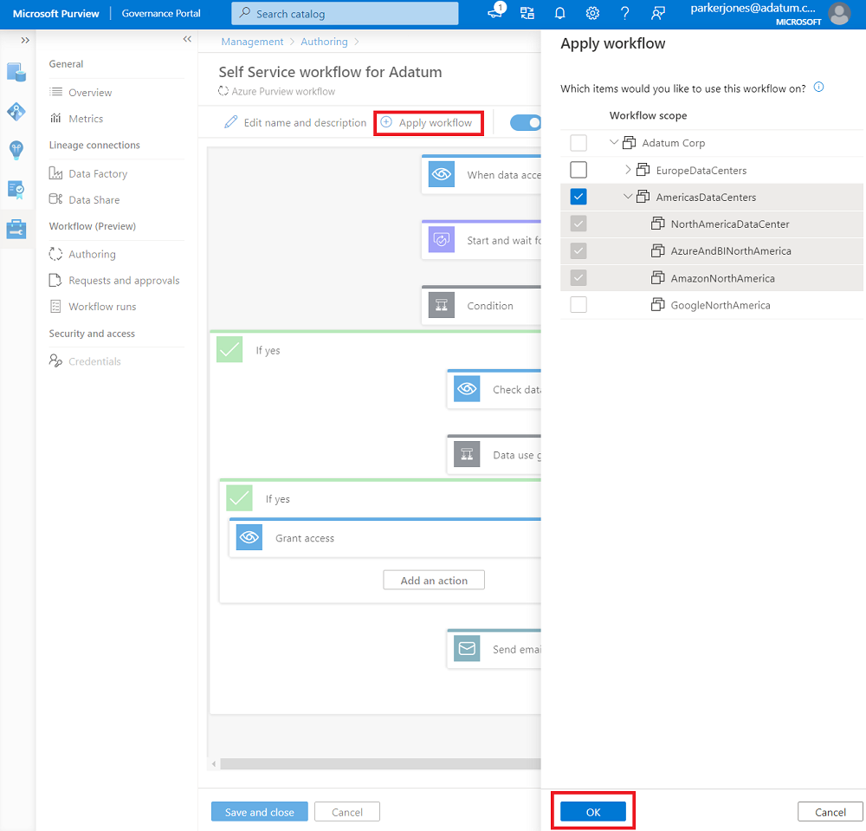Select the Management toolbox icon
This screenshot has width=866, height=831.
pyautogui.click(x=15, y=229)
